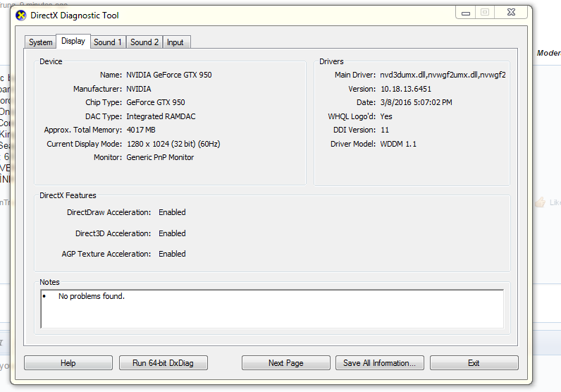Click the DDI Version value '11'
The height and width of the screenshot is (392, 561).
pos(385,130)
